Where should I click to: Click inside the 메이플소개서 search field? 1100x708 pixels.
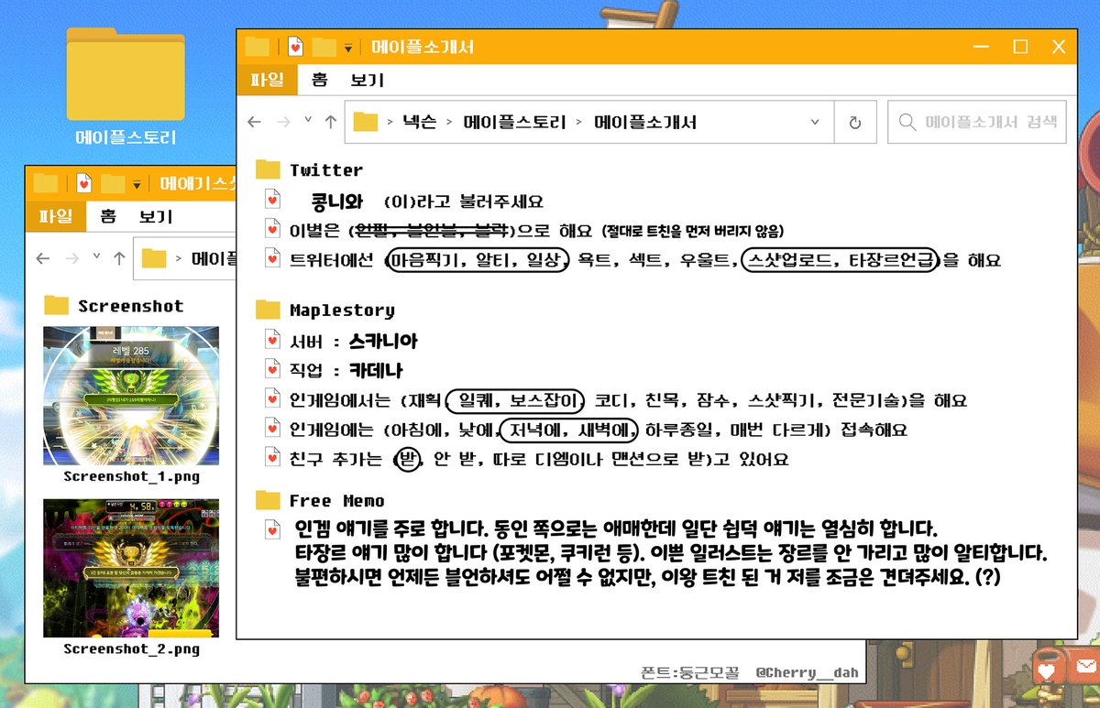(x=976, y=121)
